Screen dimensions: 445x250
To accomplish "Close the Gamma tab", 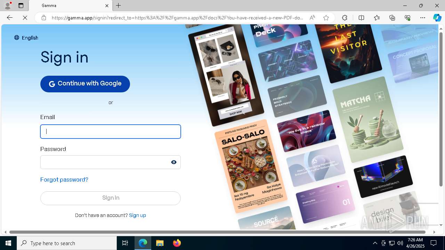I will click(107, 6).
